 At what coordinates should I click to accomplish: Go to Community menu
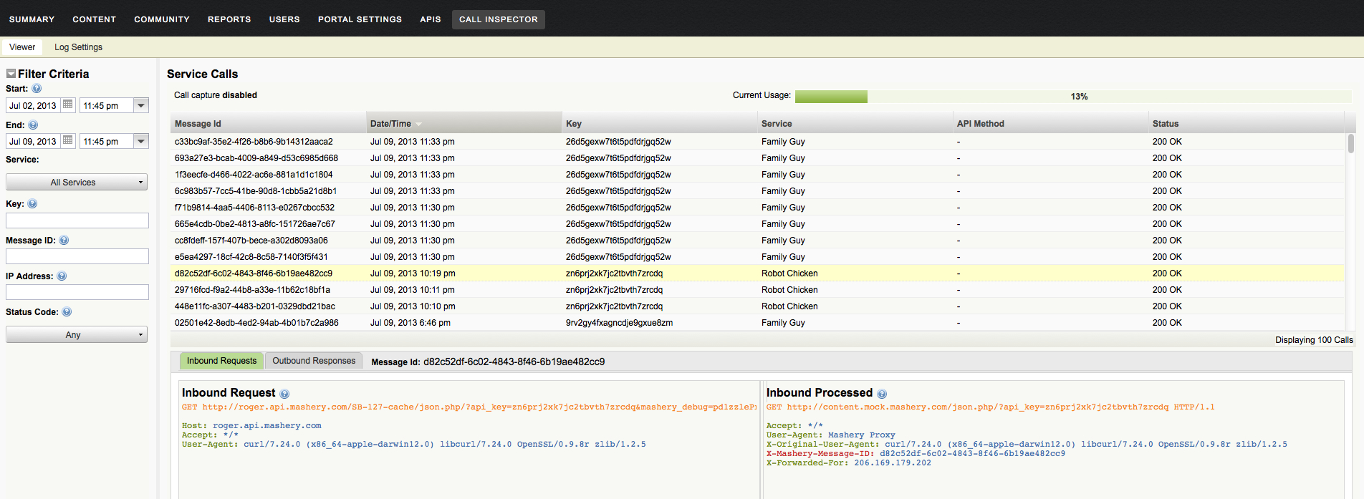162,19
